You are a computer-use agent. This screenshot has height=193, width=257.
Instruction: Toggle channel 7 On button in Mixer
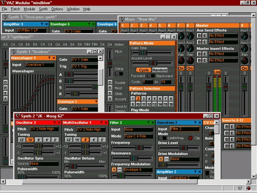(181, 68)
